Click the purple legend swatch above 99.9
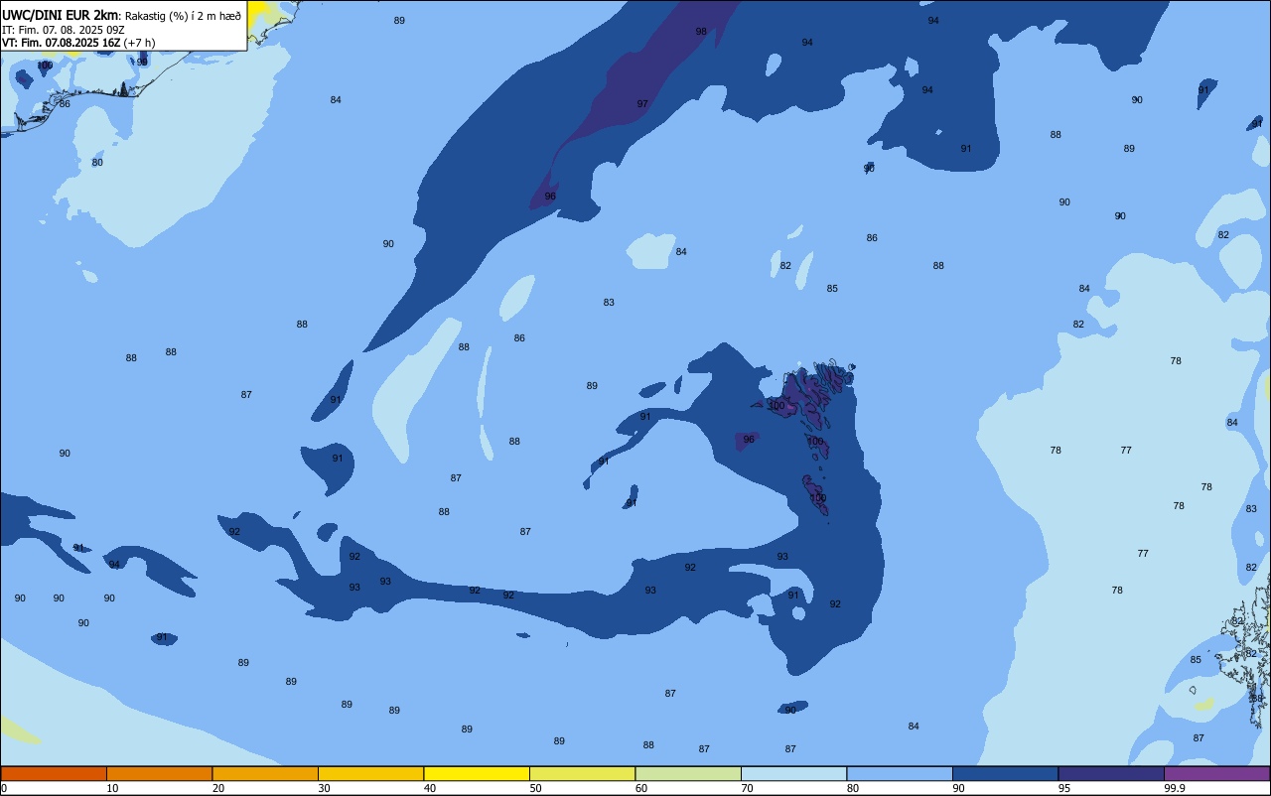 [1216, 773]
